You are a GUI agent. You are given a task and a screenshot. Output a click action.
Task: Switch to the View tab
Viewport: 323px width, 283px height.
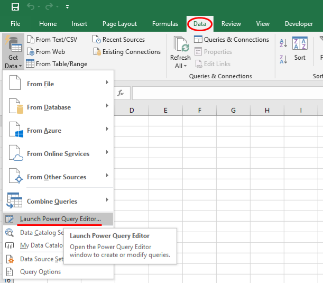tap(263, 24)
